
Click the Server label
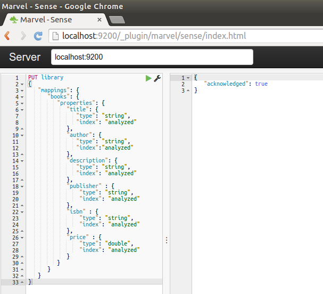tap(24, 57)
